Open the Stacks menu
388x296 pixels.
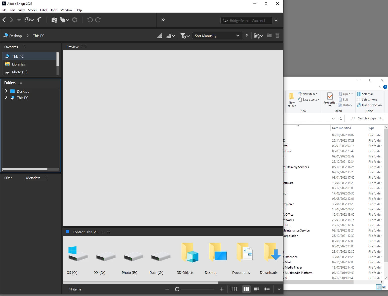[x=32, y=10]
